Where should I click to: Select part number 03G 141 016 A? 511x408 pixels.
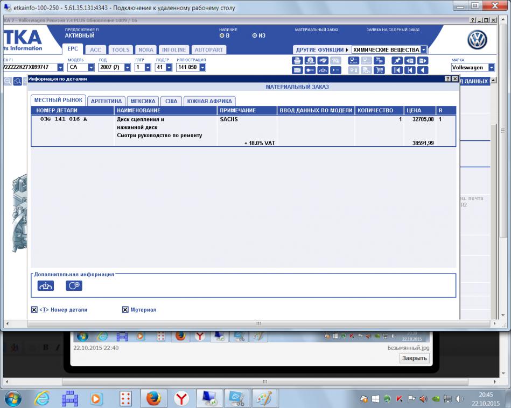pos(64,119)
